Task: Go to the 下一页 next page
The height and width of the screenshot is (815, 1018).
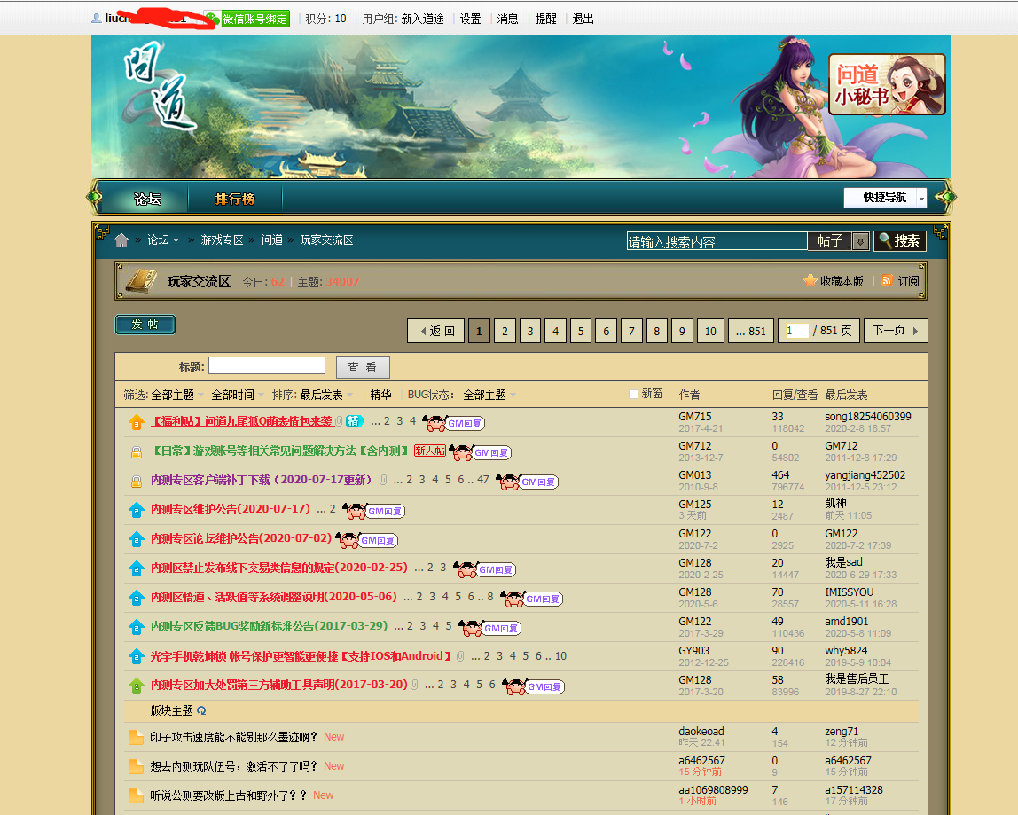Action: tap(896, 331)
